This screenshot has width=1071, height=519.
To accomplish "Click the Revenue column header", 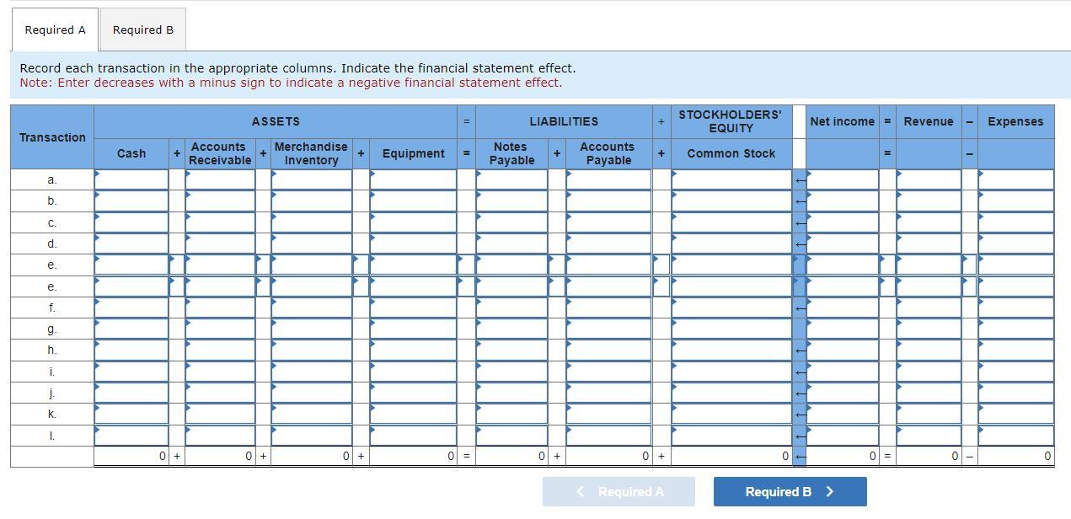I will point(929,121).
